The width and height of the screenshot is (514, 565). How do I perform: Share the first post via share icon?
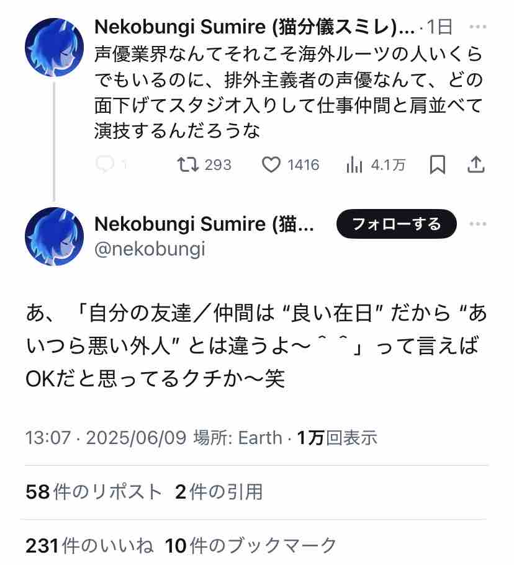coord(476,164)
